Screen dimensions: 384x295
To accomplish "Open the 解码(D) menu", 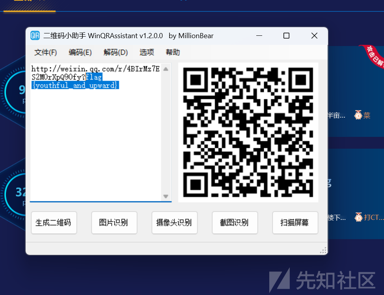I will click(x=116, y=52).
